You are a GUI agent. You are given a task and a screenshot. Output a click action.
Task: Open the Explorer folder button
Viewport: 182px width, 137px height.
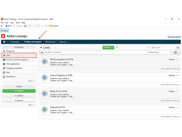(x=54, y=26)
